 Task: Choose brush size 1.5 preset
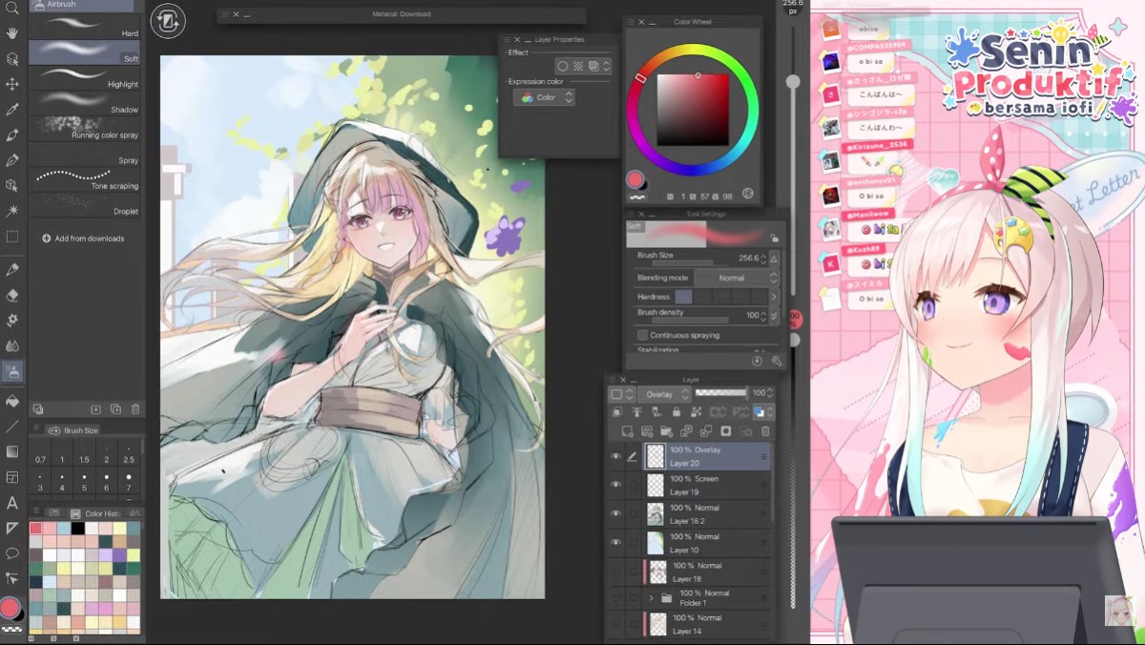pos(84,453)
